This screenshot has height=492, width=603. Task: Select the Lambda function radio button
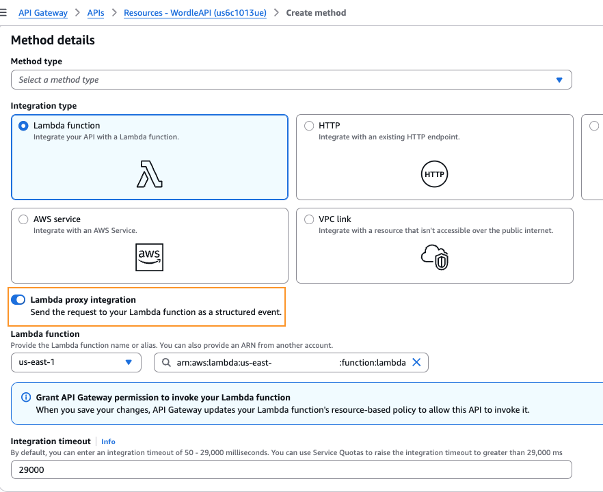(24, 126)
